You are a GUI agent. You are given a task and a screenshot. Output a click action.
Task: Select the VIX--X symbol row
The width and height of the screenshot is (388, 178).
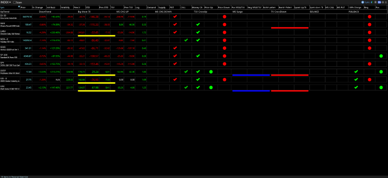[x=10, y=79]
